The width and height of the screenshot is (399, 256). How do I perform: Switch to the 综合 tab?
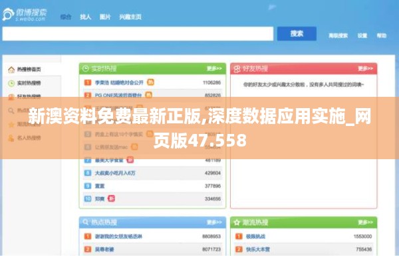[x=66, y=17]
